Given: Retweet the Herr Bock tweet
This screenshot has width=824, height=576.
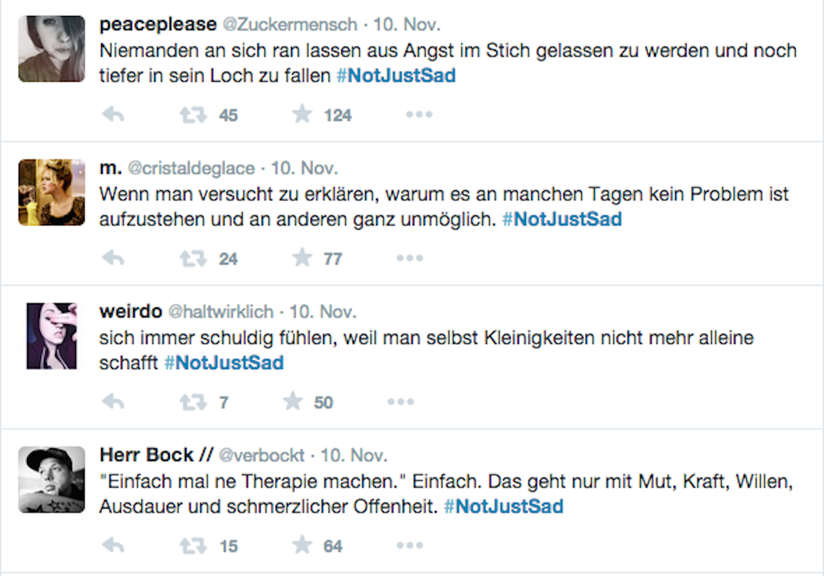Looking at the screenshot, I should [193, 546].
